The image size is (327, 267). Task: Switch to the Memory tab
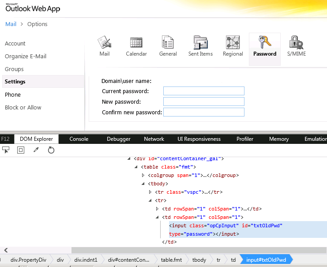point(279,139)
